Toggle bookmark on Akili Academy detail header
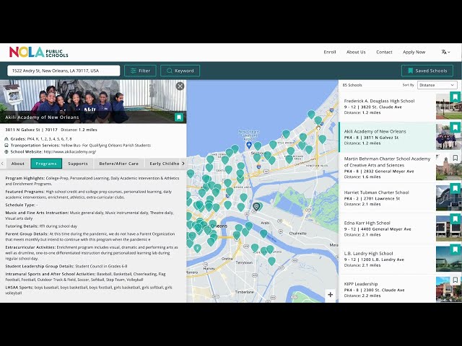The image size is (462, 346). [x=179, y=117]
